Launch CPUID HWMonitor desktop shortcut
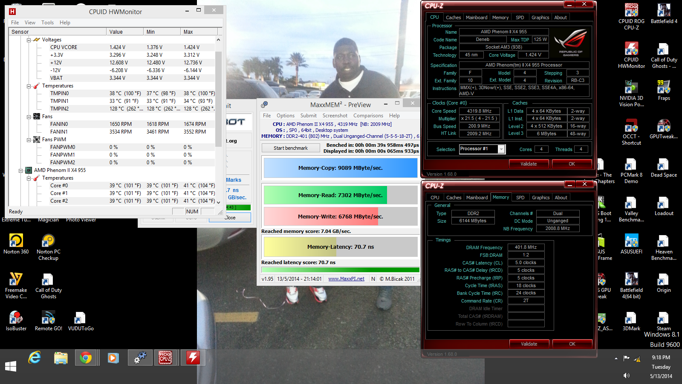The height and width of the screenshot is (384, 682). 631,55
